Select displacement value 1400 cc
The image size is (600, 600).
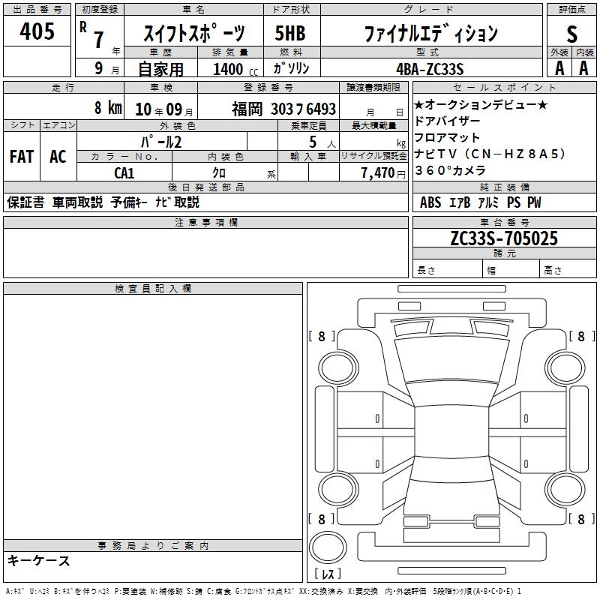click(x=235, y=69)
